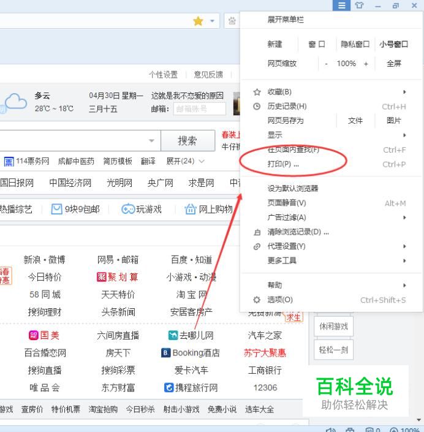Click the 9块9包邮 envelope icon
Screen dimensions: 424x432
pos(56,209)
